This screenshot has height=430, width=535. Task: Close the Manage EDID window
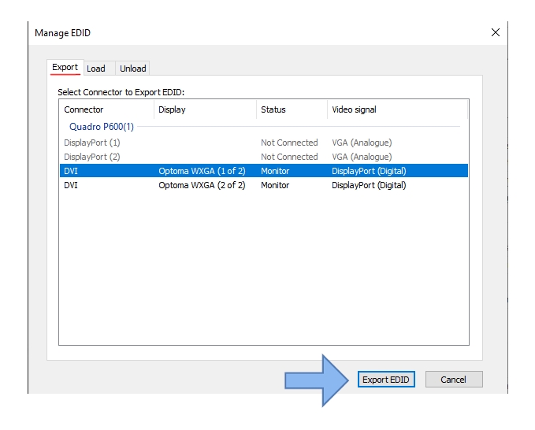[x=495, y=32]
